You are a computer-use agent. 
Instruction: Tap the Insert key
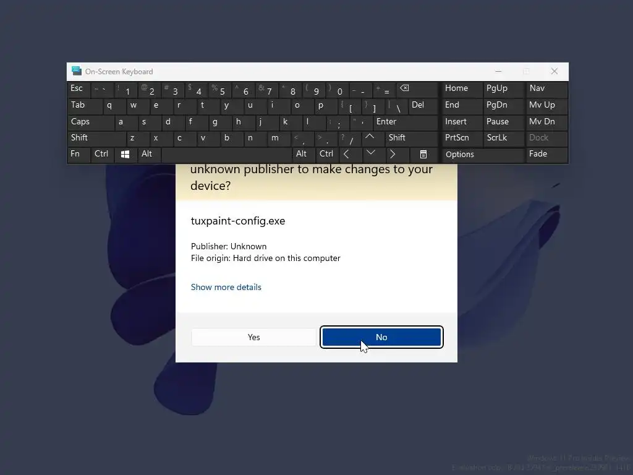click(x=461, y=122)
